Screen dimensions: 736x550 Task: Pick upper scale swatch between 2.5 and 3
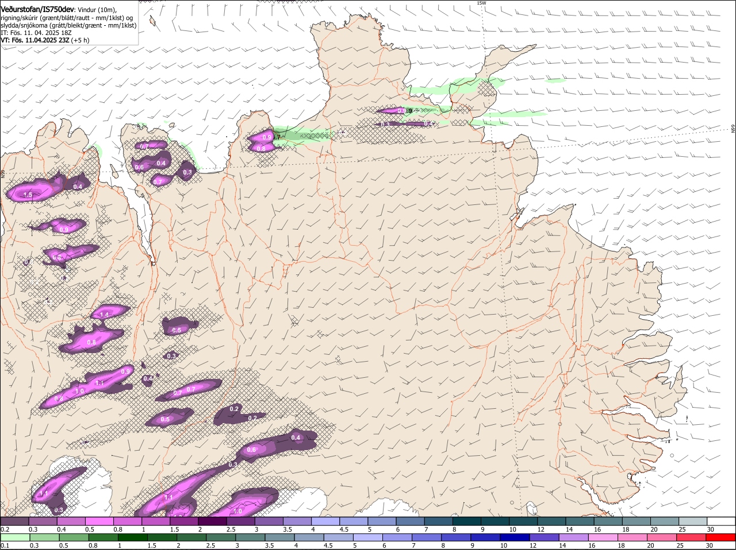click(240, 521)
